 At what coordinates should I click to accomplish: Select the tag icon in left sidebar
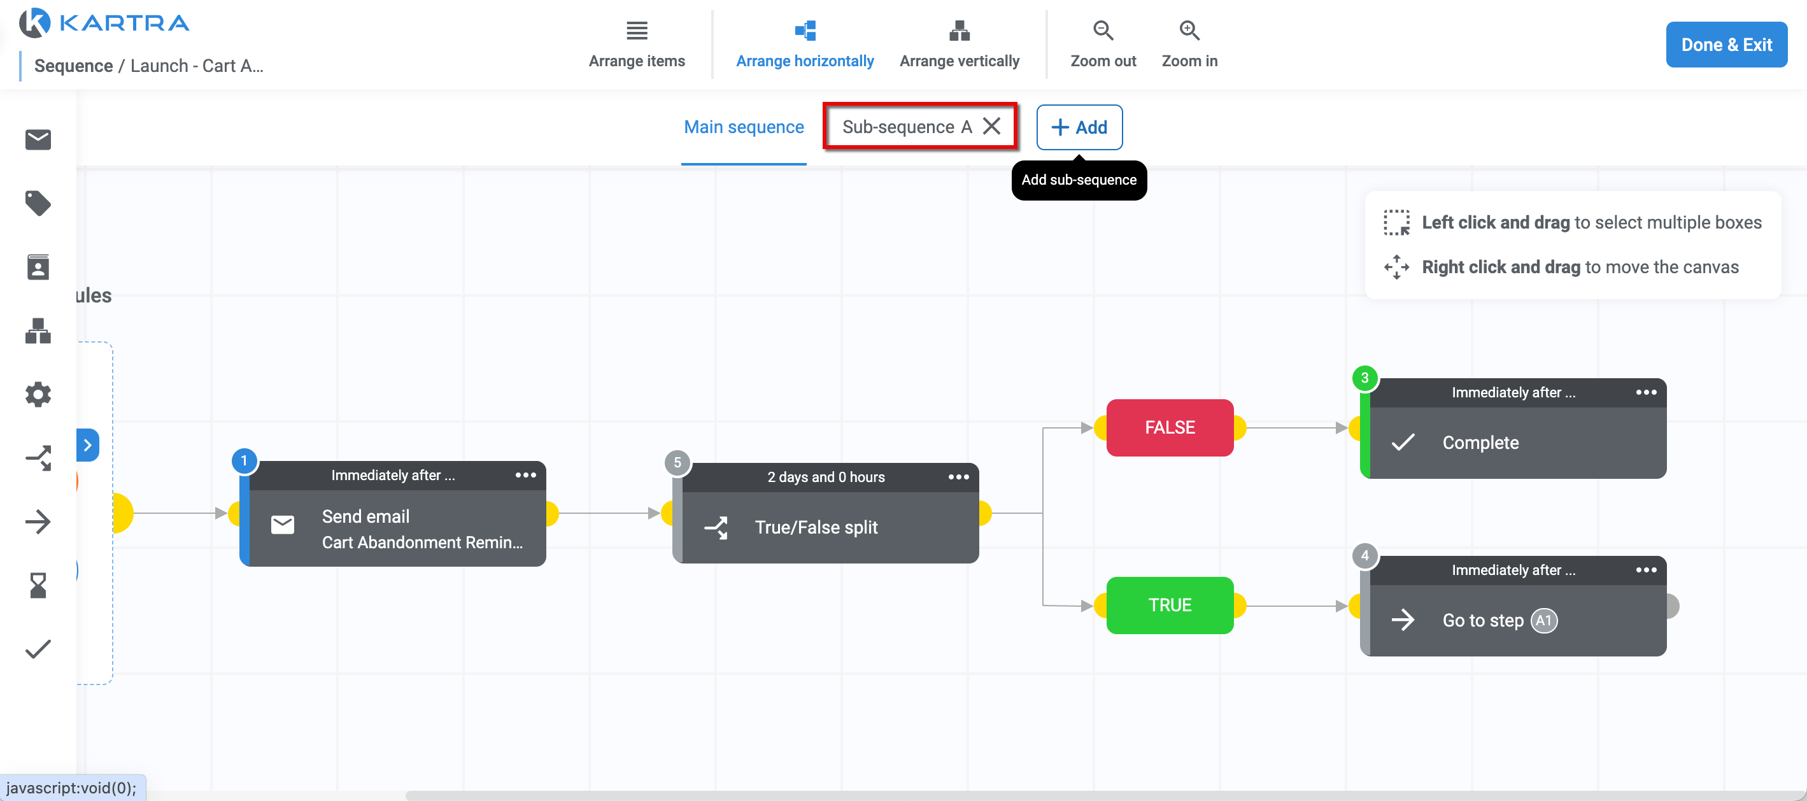point(38,203)
